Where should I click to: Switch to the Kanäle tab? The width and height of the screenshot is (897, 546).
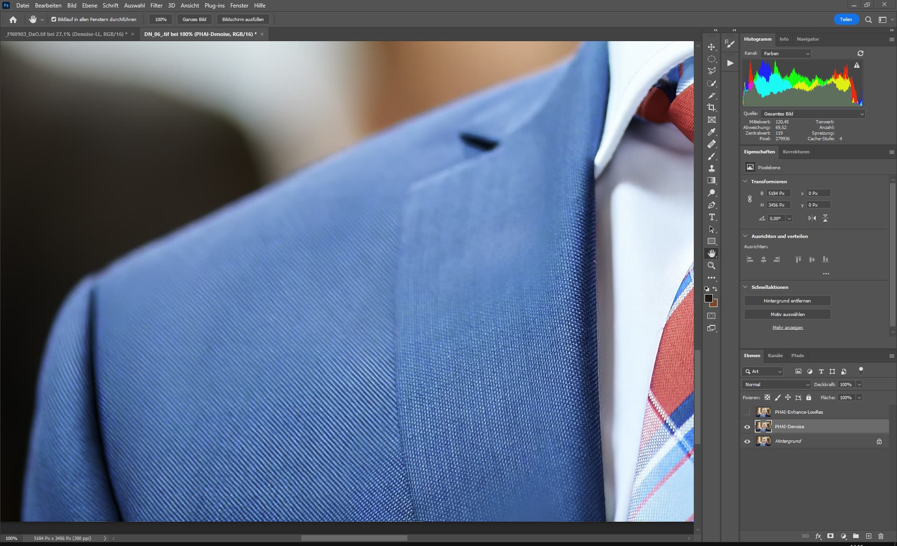coord(775,356)
